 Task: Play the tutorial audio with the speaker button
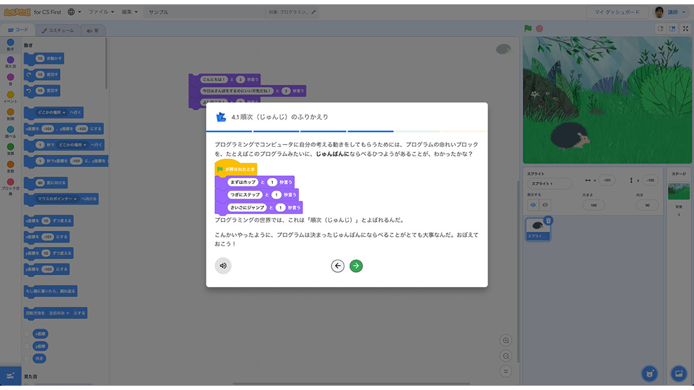coord(223,265)
